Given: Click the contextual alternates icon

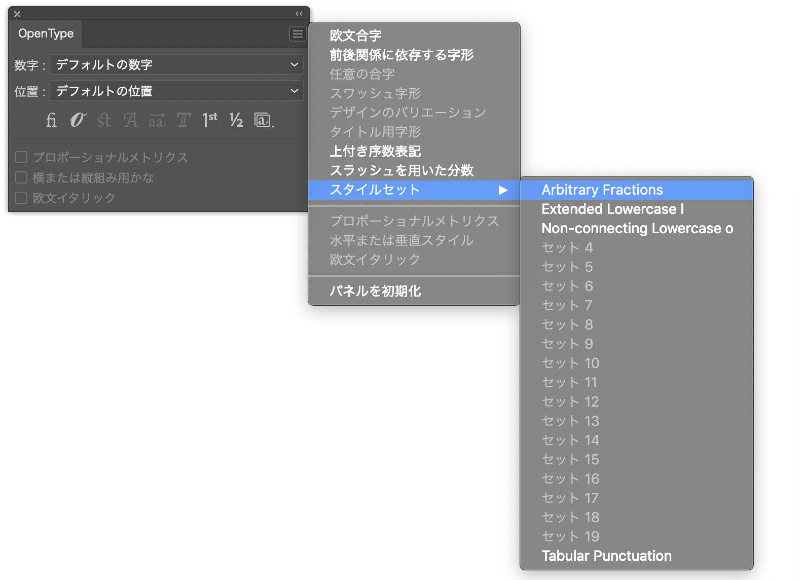Looking at the screenshot, I should click(x=78, y=120).
